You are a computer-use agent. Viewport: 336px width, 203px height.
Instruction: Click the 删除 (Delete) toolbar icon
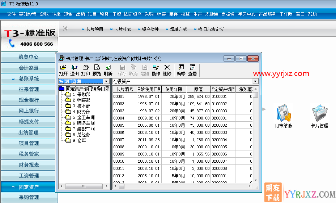(x=167, y=71)
